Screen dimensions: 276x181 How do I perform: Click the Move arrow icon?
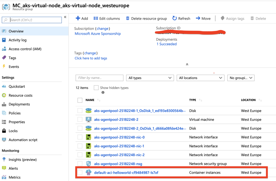[198, 18]
